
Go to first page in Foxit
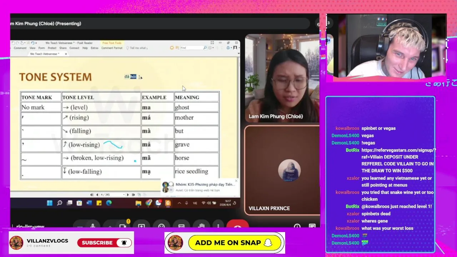92,195
